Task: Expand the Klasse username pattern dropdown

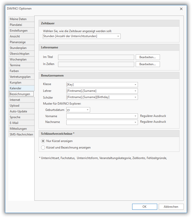Action: coord(135,85)
